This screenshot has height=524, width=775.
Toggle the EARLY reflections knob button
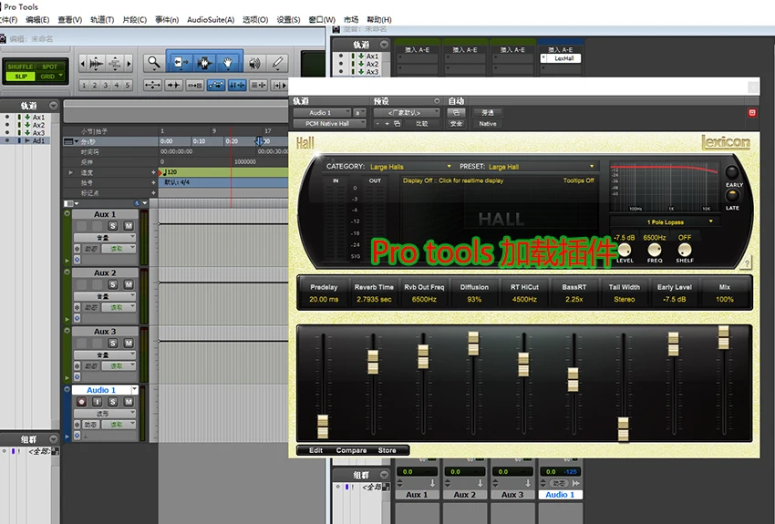click(731, 172)
